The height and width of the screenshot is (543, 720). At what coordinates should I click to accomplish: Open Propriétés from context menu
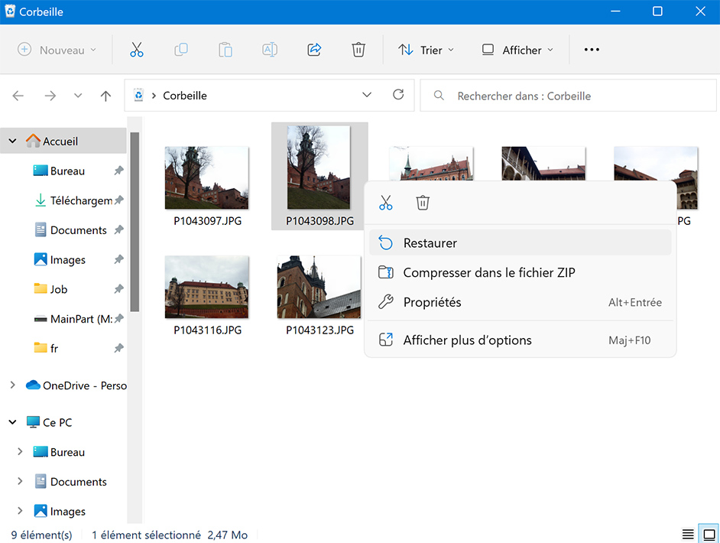coord(520,302)
